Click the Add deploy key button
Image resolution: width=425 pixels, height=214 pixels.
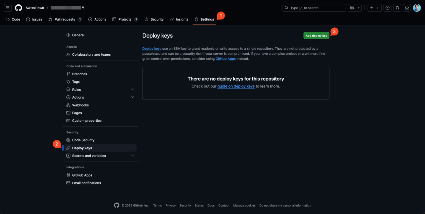pos(316,35)
